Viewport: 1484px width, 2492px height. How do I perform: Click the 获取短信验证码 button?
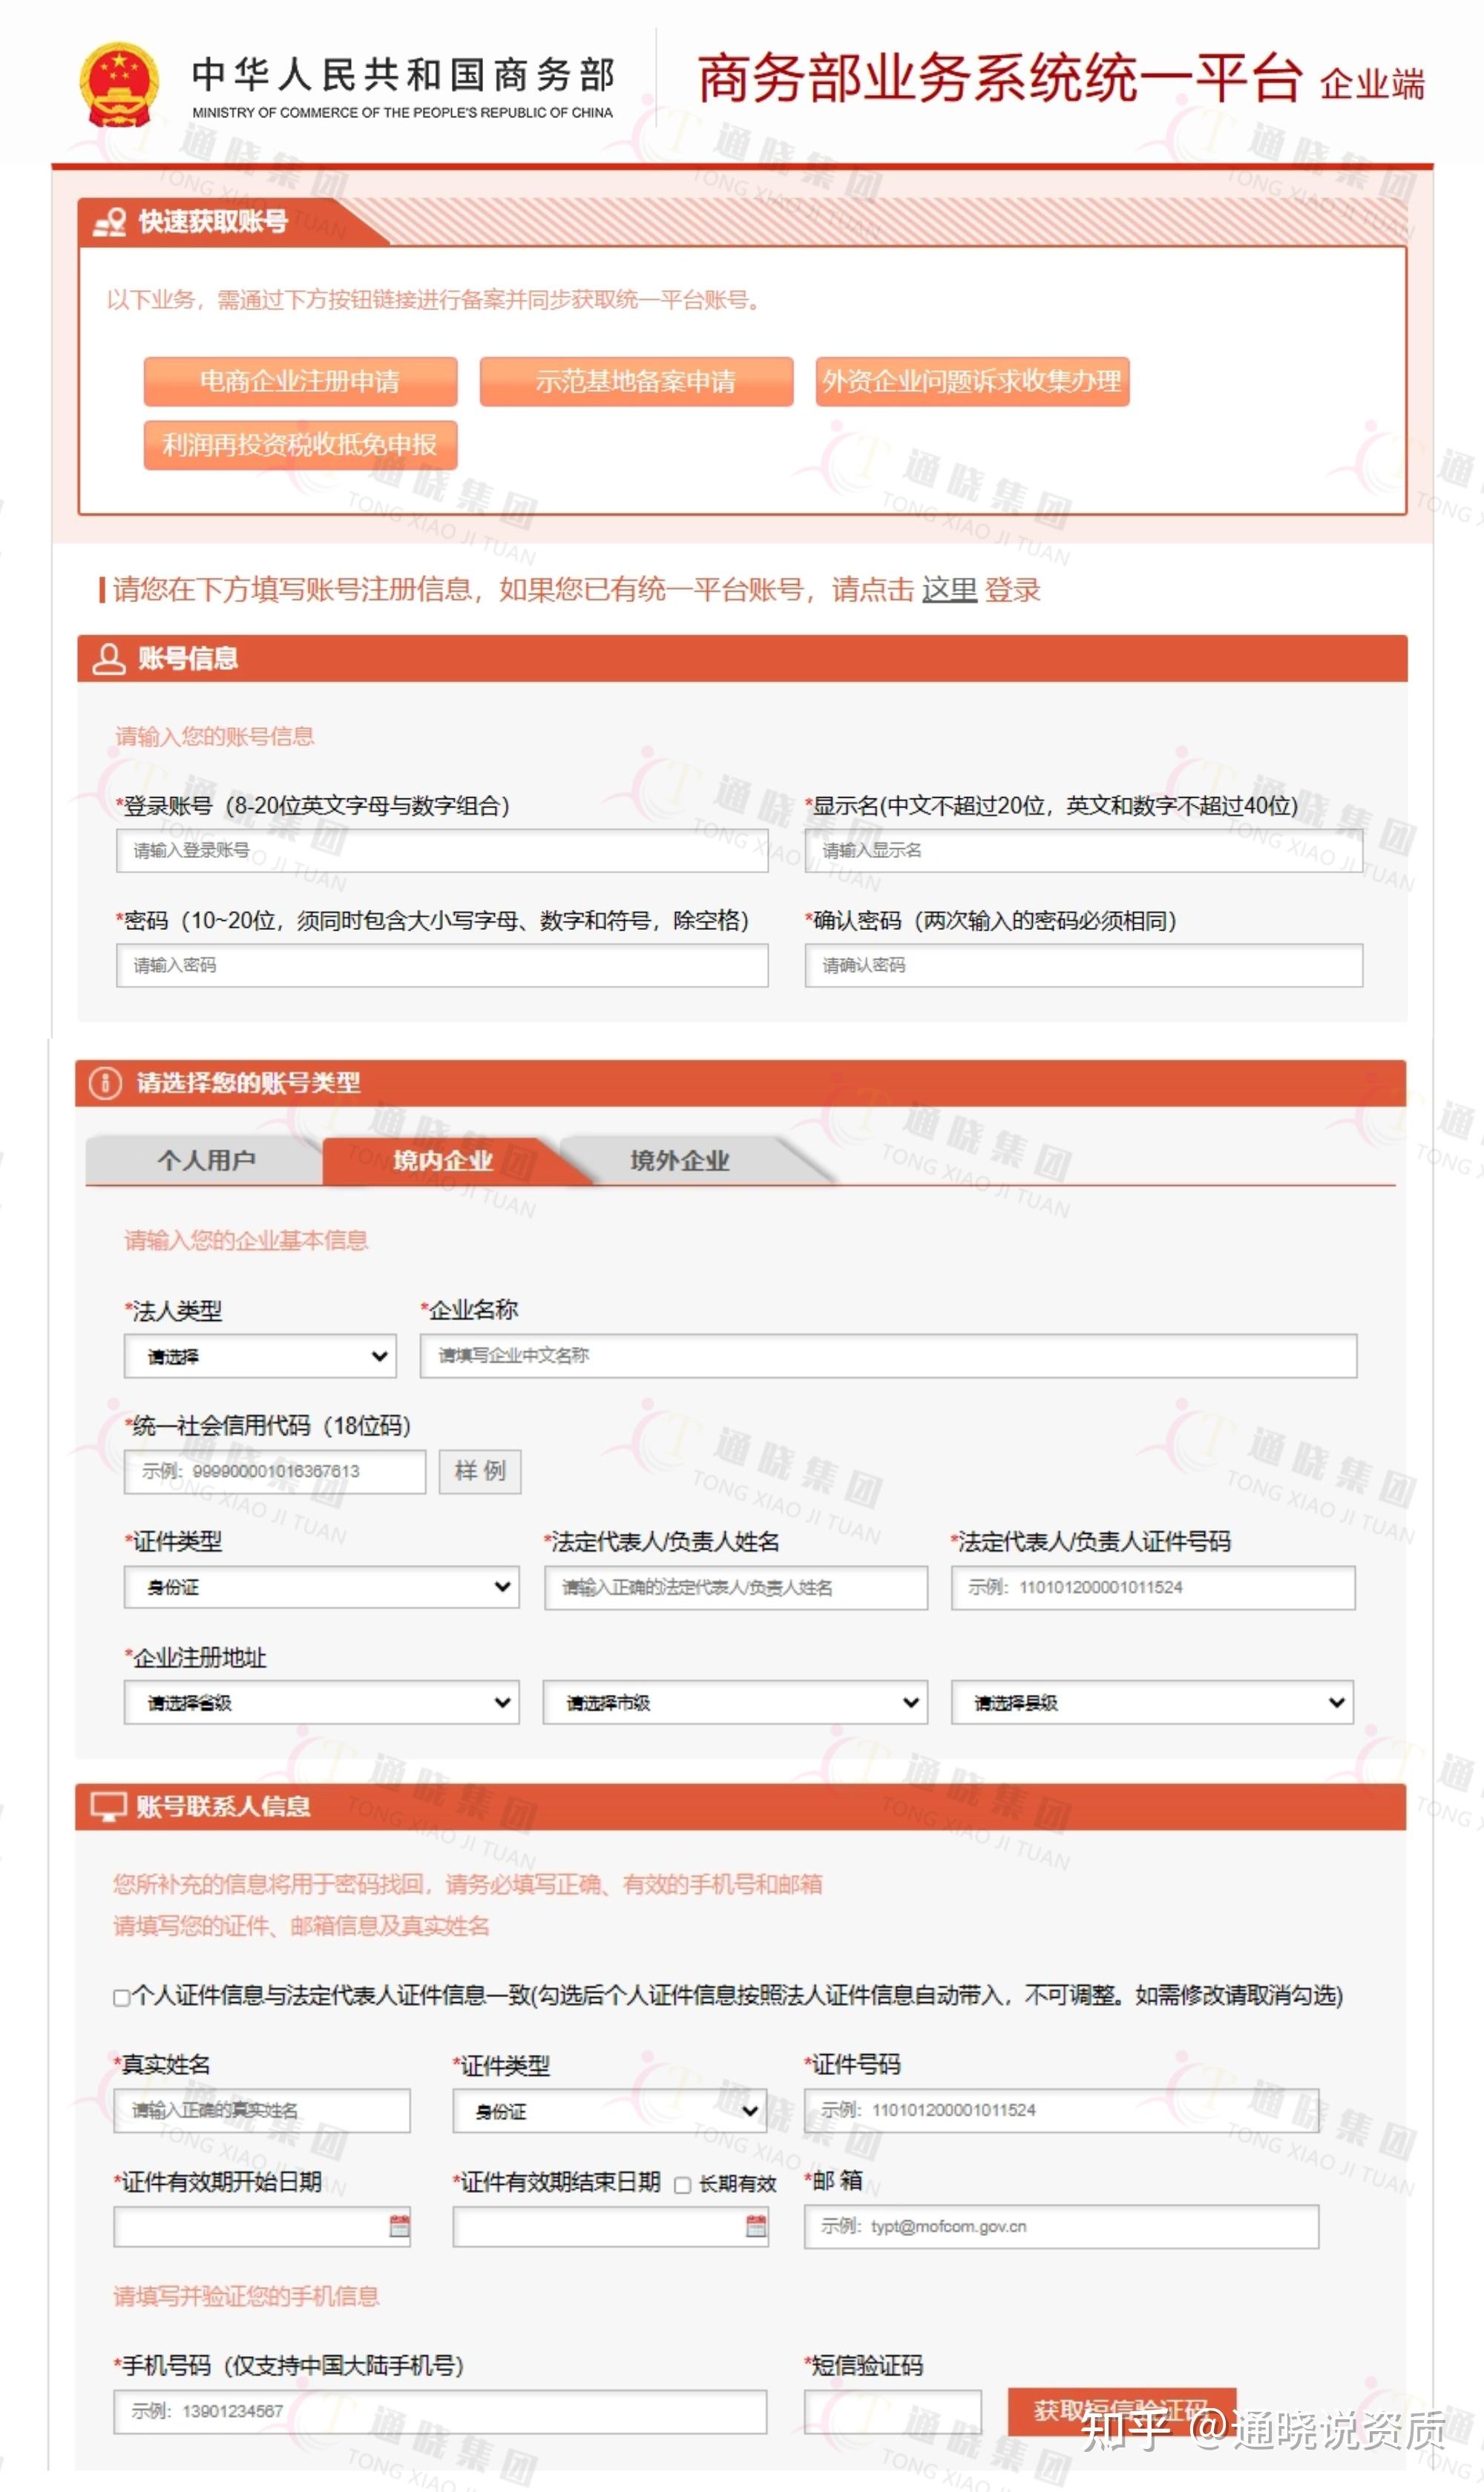click(x=1122, y=2411)
